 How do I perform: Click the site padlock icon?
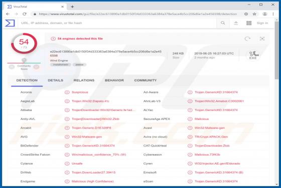pos(35,14)
